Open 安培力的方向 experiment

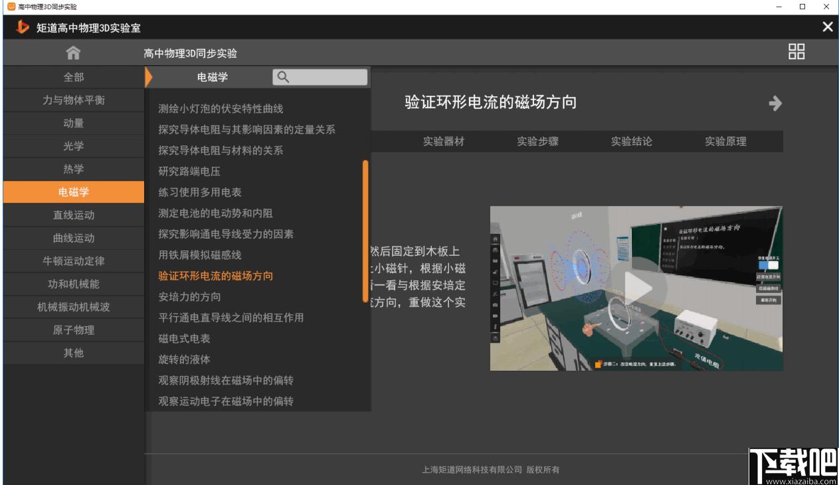click(x=189, y=297)
